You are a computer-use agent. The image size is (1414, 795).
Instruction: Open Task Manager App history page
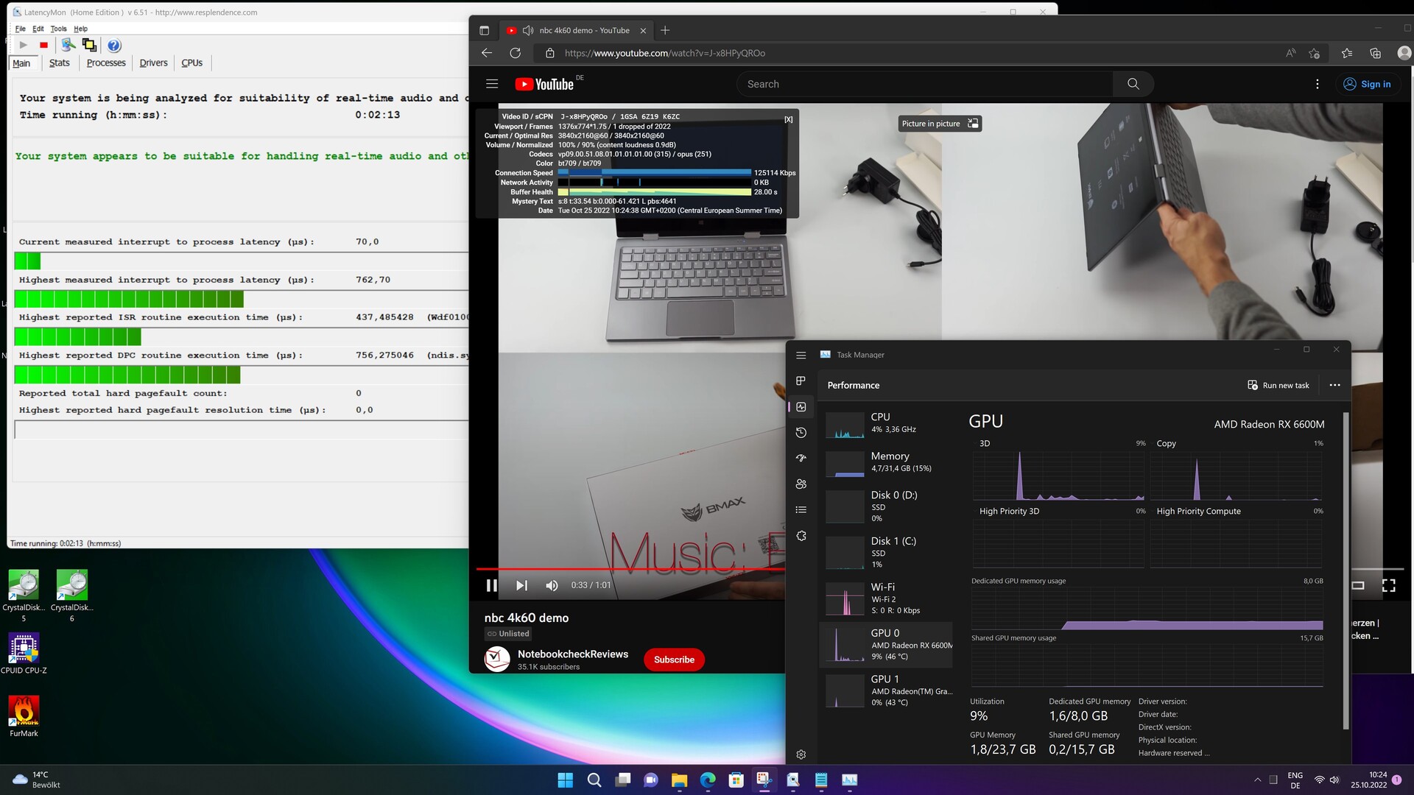click(x=801, y=433)
